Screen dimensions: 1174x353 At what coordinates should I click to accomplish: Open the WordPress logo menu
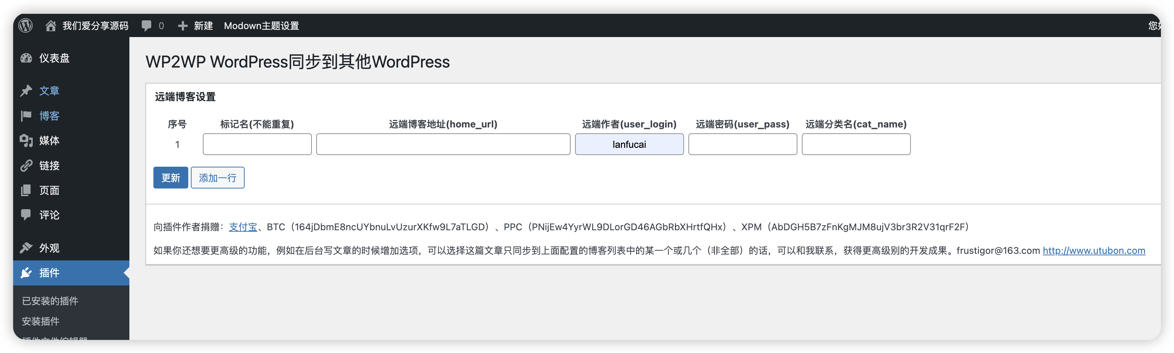click(25, 25)
